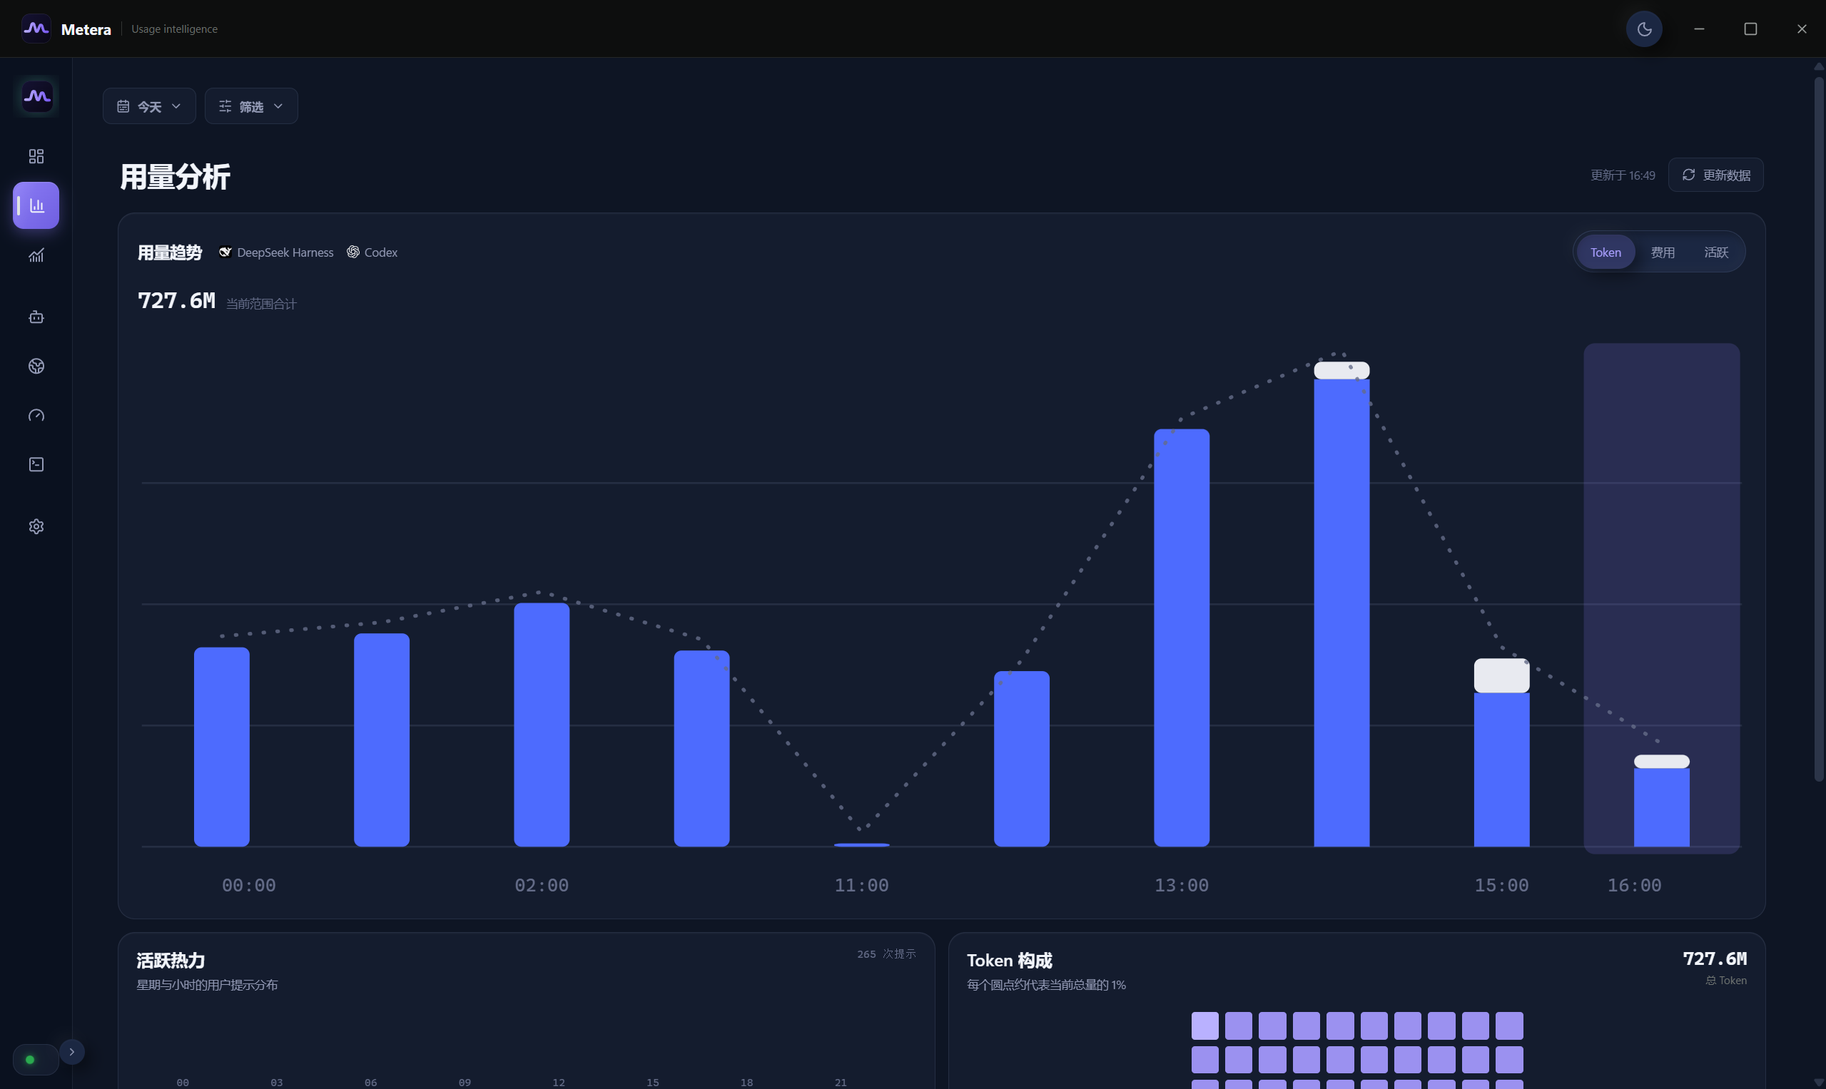Open the 今天 date range dropdown

(x=149, y=106)
